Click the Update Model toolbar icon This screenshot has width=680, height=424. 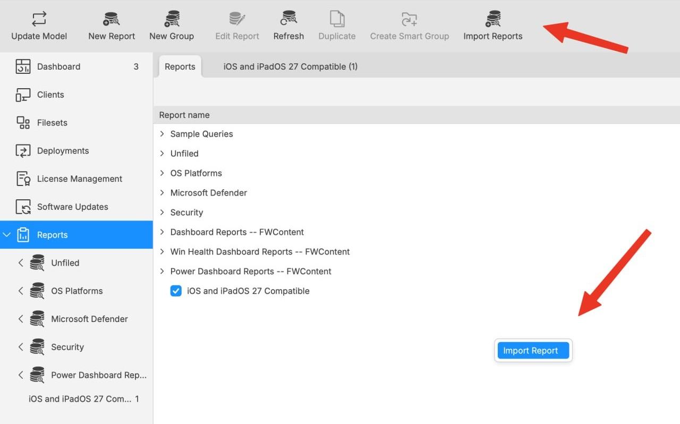pyautogui.click(x=39, y=19)
